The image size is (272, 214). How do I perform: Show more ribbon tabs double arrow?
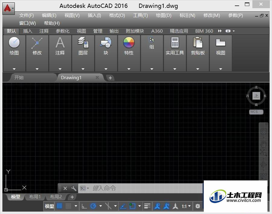tap(220, 31)
